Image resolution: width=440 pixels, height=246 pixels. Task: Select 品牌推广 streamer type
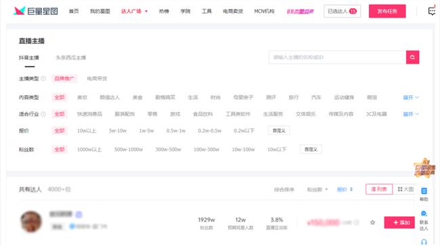(64, 78)
